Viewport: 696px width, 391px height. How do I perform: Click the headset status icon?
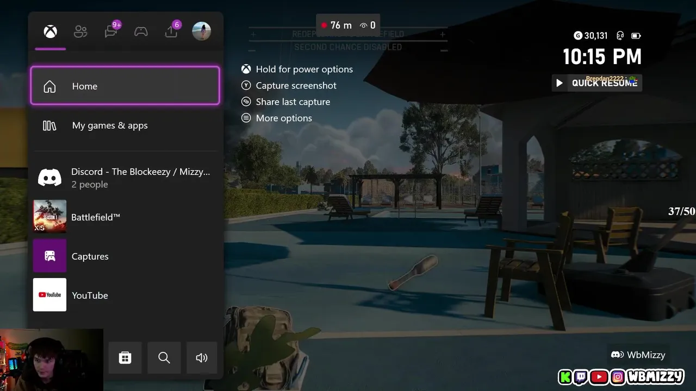point(620,36)
